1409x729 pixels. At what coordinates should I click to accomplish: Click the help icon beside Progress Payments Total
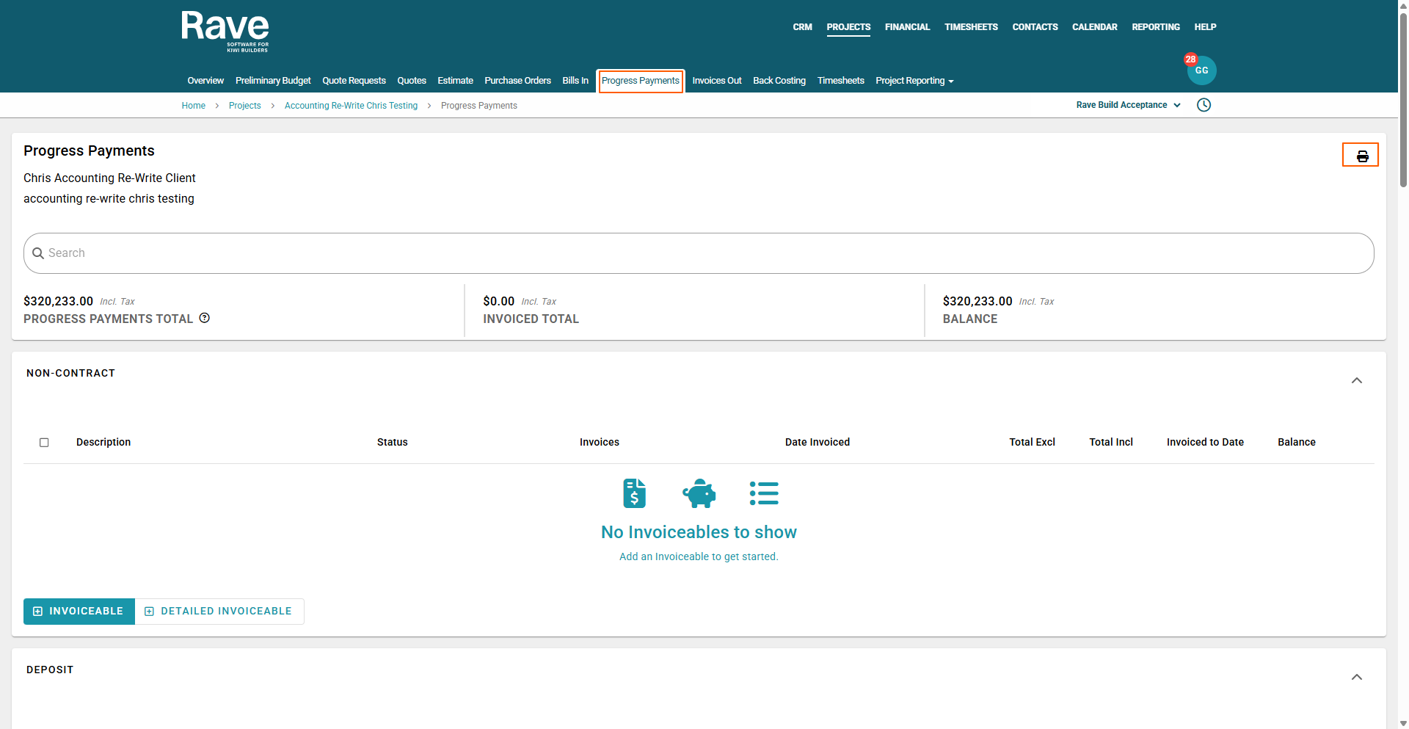(205, 318)
